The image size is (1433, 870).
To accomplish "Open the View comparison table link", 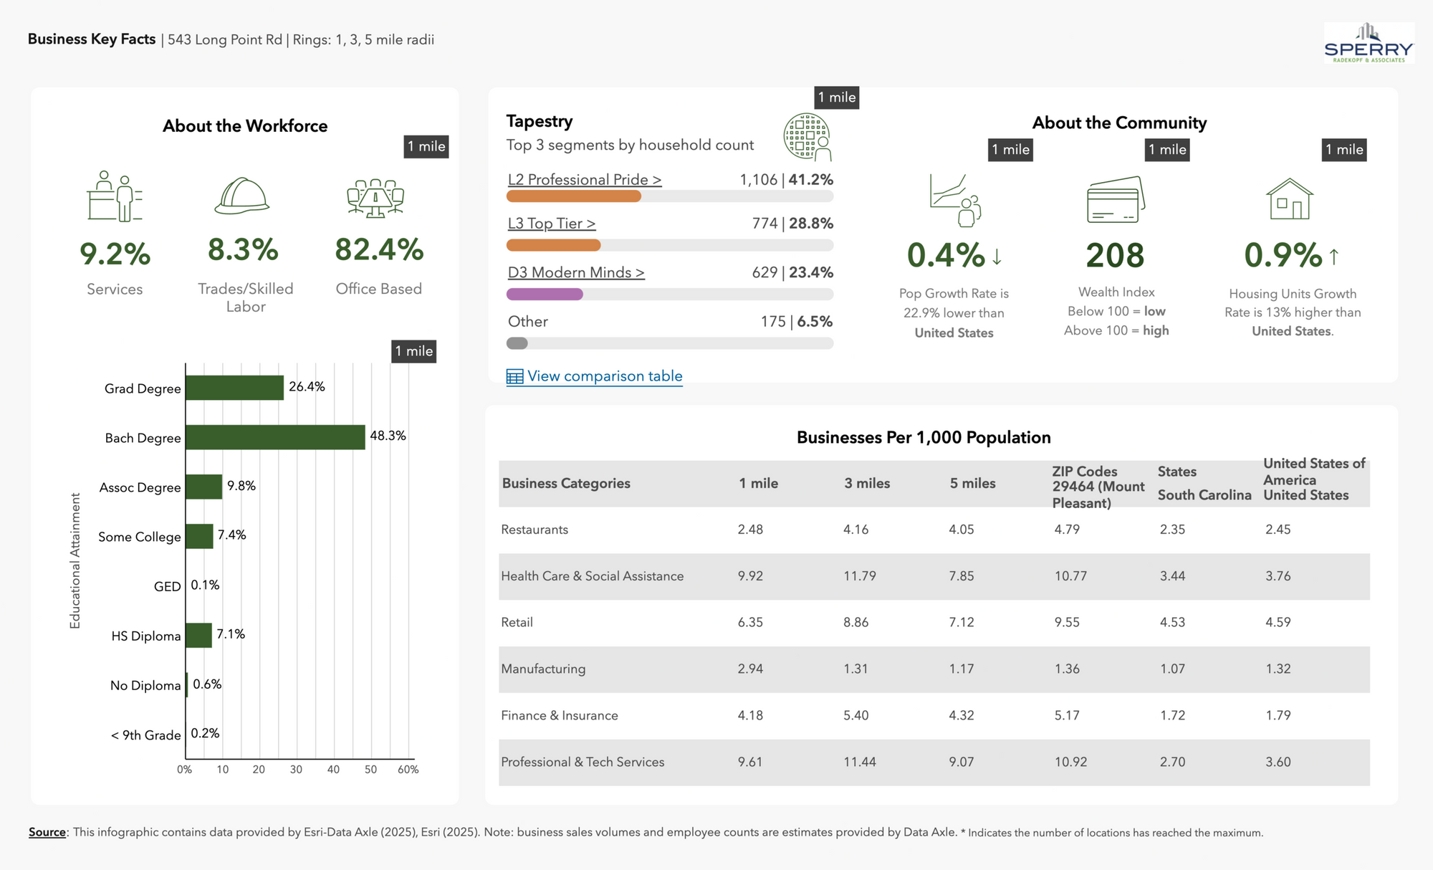I will pyautogui.click(x=605, y=376).
